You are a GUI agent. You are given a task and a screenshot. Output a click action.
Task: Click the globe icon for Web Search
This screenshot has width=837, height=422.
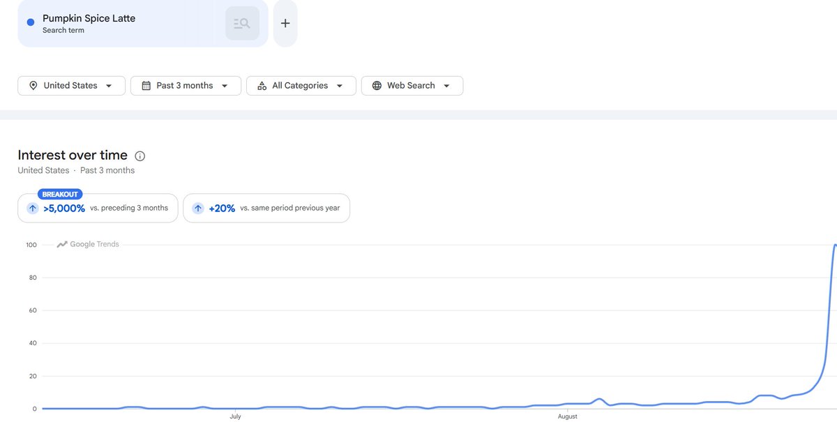[377, 86]
